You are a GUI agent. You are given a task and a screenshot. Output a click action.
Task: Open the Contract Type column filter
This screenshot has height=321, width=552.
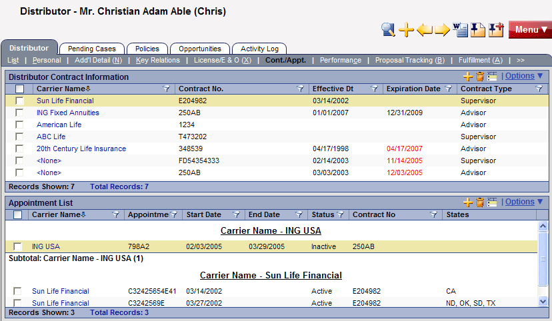[539, 89]
